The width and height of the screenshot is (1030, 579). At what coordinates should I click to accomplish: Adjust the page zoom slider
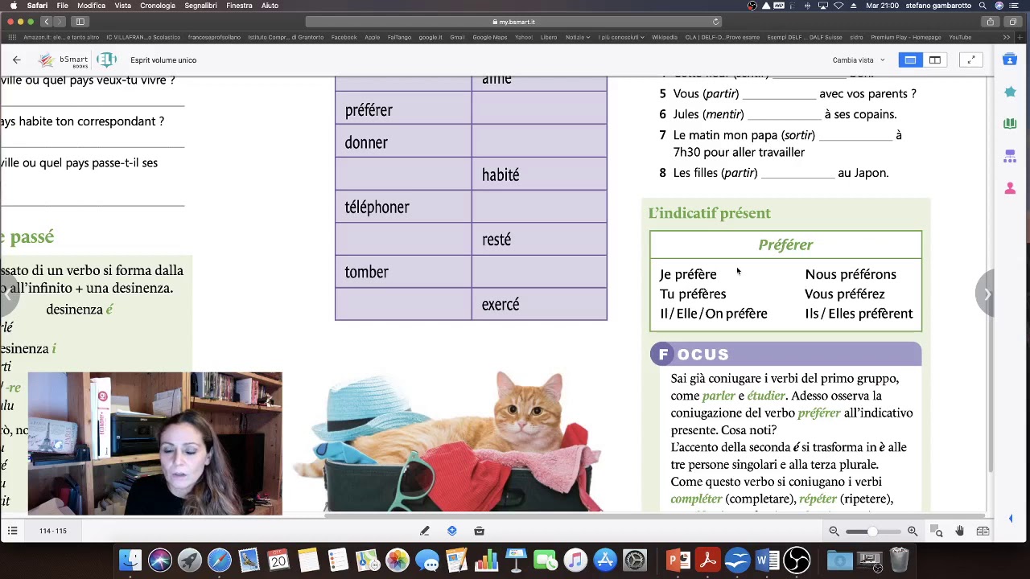pyautogui.click(x=872, y=531)
